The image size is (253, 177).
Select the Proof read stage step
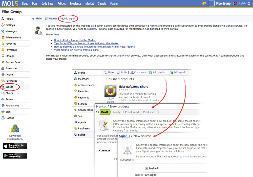[132, 112]
